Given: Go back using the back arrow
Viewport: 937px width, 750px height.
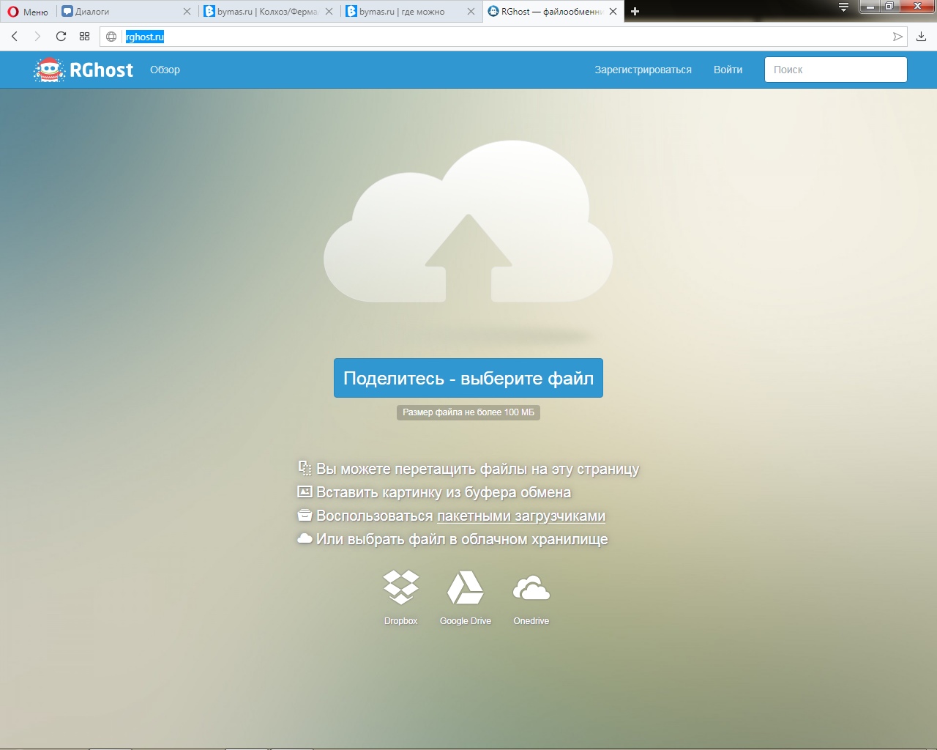Looking at the screenshot, I should (15, 37).
